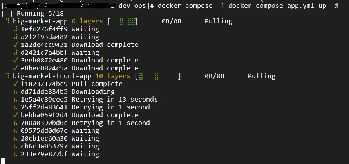Click the green checkmark next to 3eeb0872e480
349x164 pixels.
coord(16,60)
